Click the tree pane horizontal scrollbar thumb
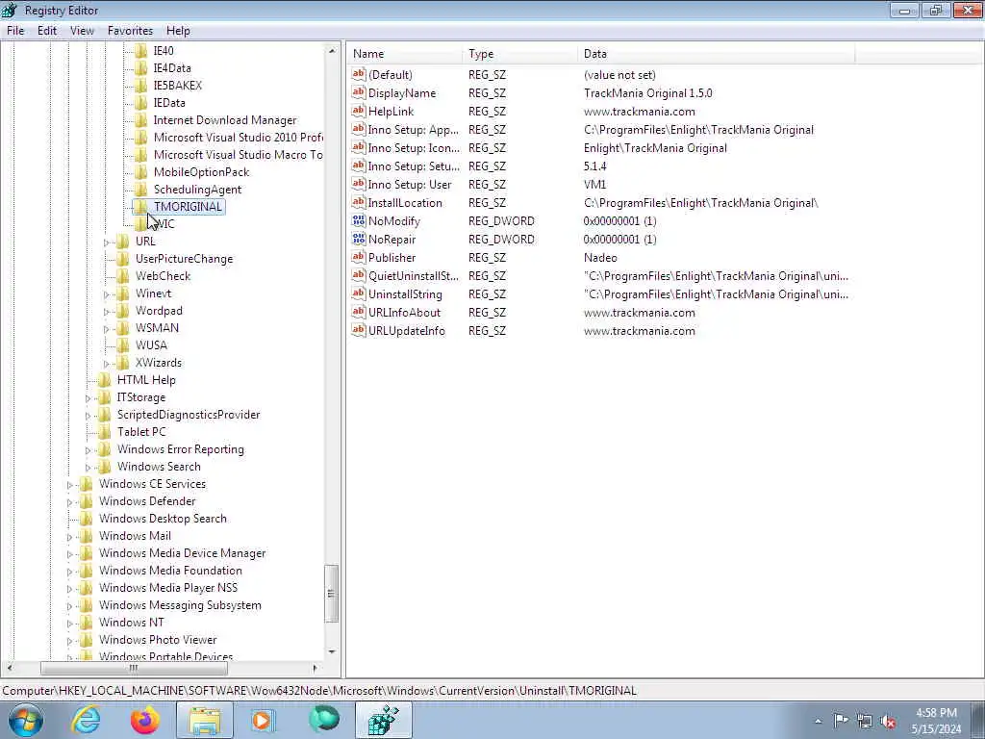Image resolution: width=985 pixels, height=739 pixels. [x=134, y=668]
